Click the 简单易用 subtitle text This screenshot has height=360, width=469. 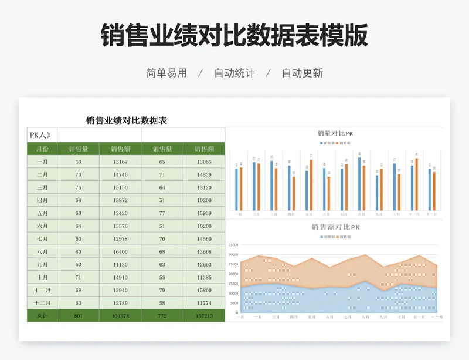166,73
